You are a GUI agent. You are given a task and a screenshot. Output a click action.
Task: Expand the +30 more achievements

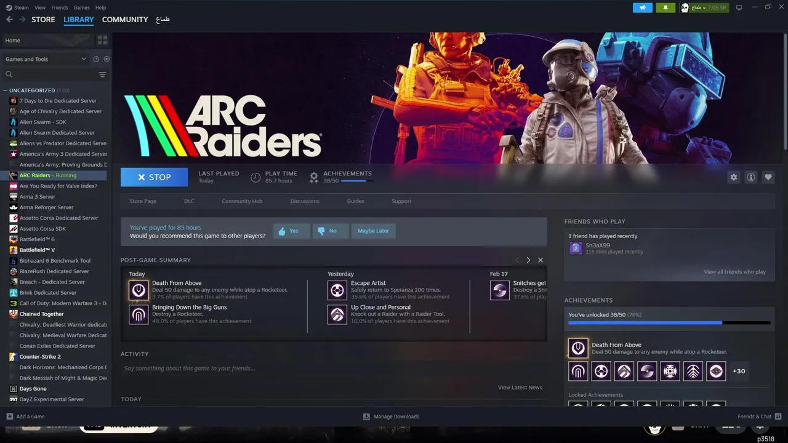(x=739, y=371)
